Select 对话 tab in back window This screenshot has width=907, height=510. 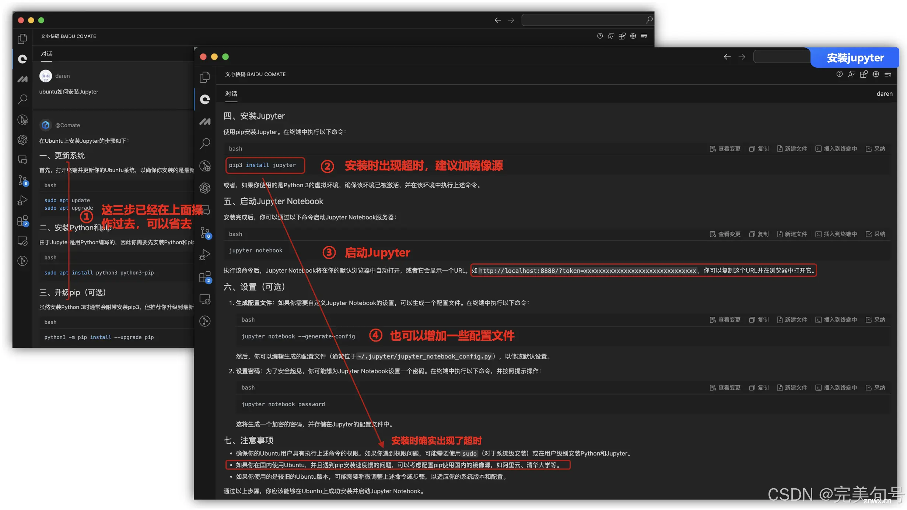pos(46,54)
